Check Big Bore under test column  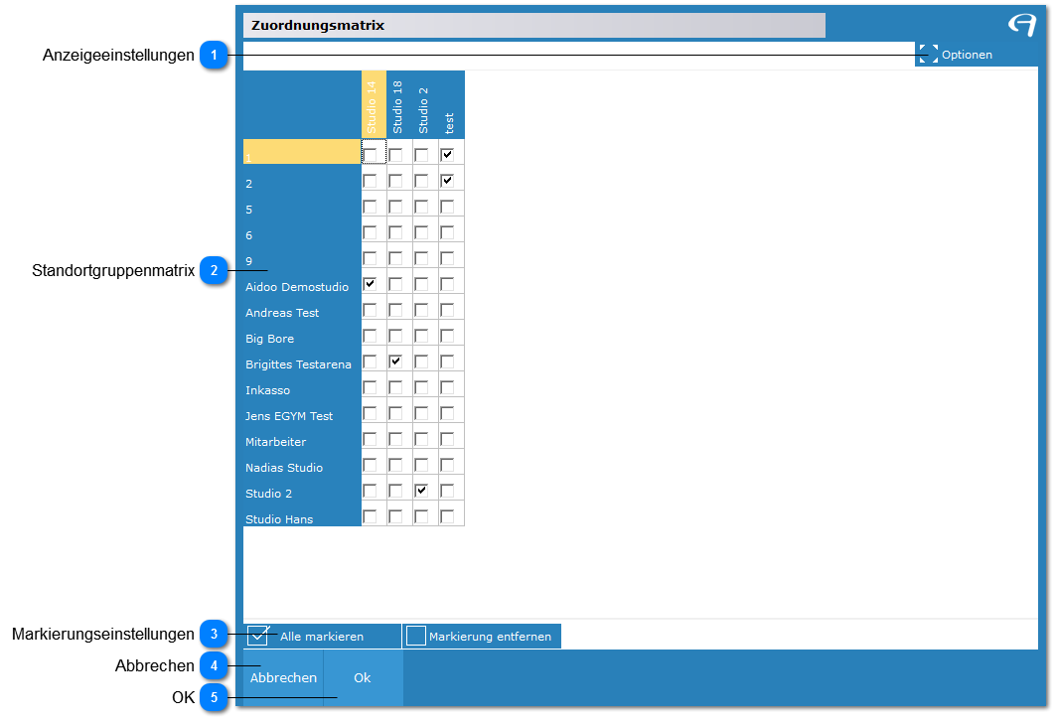(x=447, y=336)
